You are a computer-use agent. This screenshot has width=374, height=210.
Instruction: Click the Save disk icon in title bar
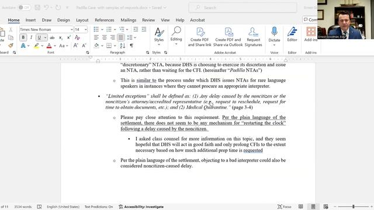(x=37, y=8)
